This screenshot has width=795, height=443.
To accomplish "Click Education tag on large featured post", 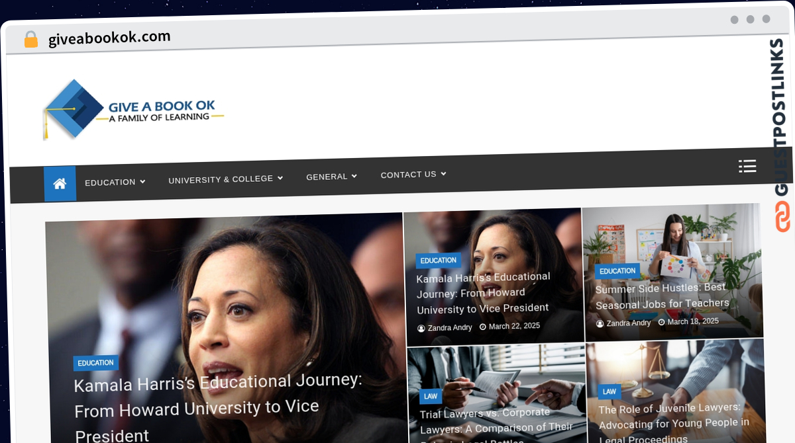I will pyautogui.click(x=96, y=363).
